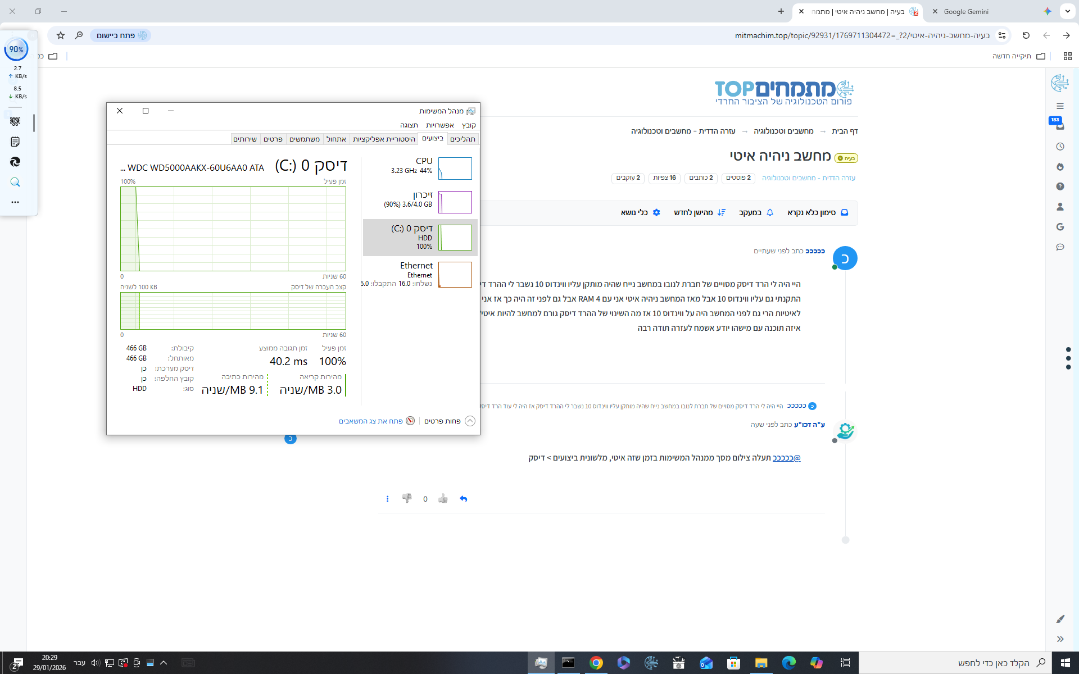Open the user profile icon in the forum sidebar
Screen dimensions: 1079x674
click(x=1060, y=207)
